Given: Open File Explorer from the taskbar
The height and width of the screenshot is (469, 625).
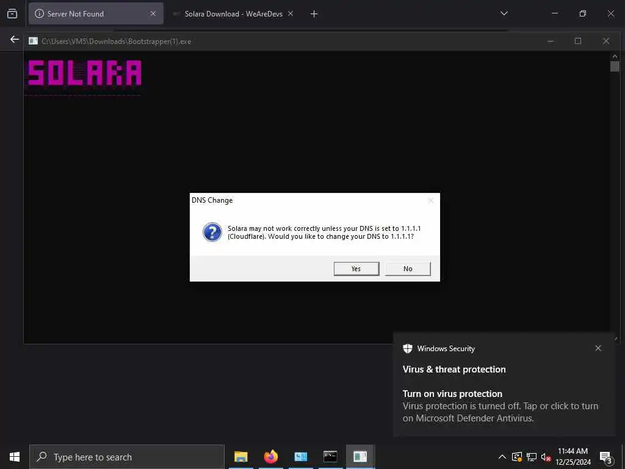Looking at the screenshot, I should 240,457.
